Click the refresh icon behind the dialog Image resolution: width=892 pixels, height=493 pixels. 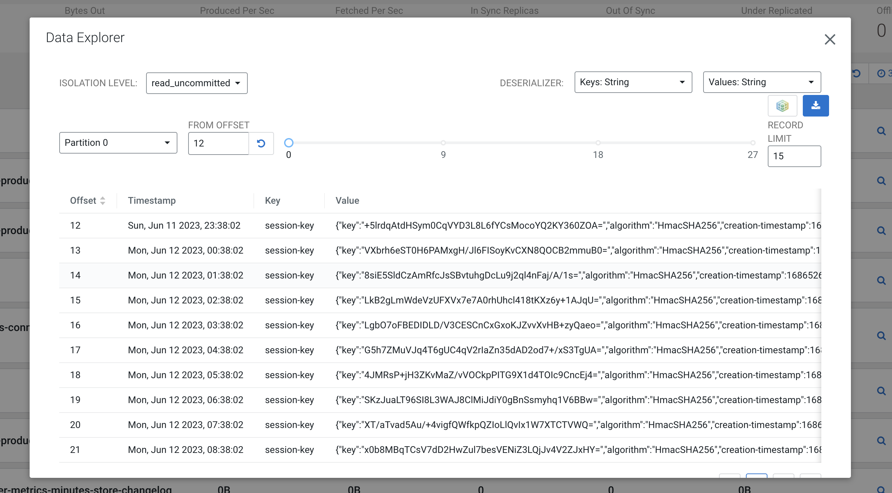[856, 73]
